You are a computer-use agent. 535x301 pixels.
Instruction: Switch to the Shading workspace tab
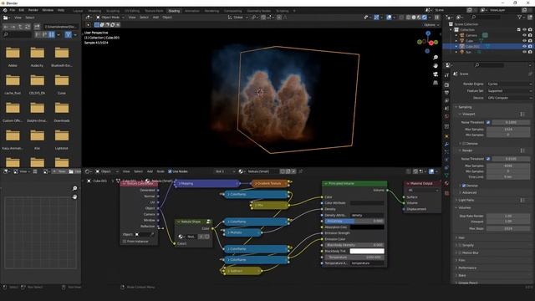174,11
